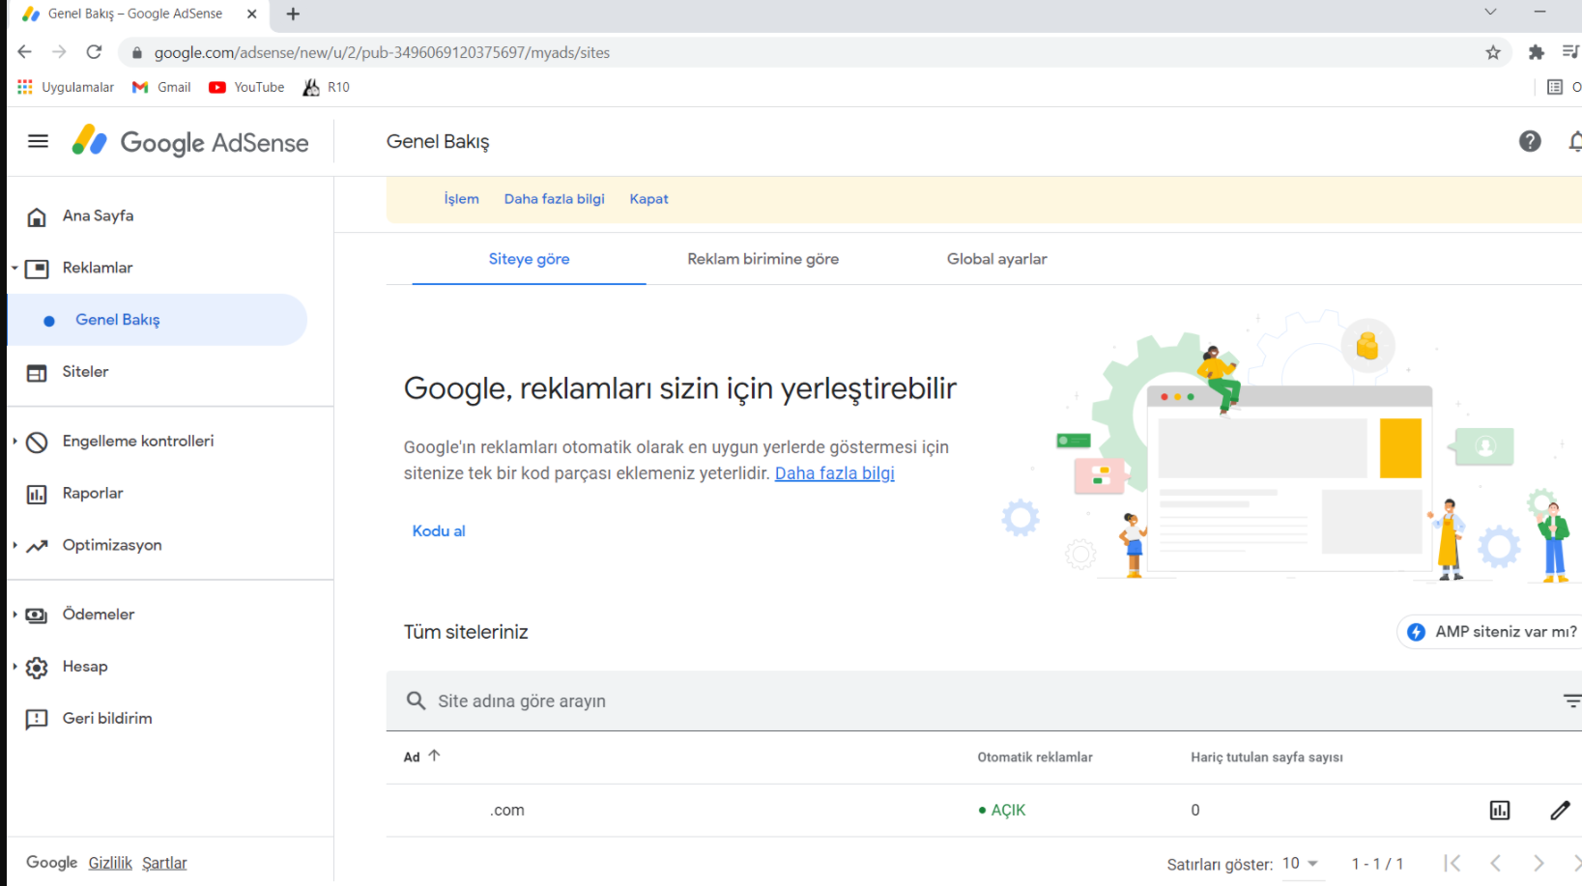Open the notifications bell icon
This screenshot has height=886, width=1582.
click(x=1574, y=142)
